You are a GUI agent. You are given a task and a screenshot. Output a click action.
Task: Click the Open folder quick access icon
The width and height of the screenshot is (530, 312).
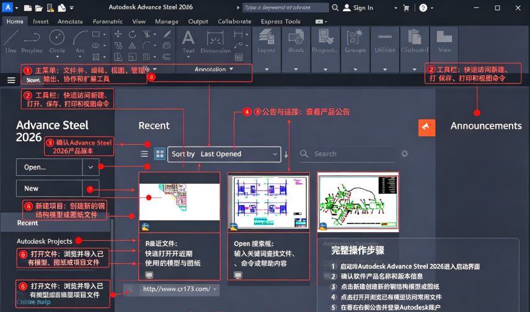[x=39, y=8]
